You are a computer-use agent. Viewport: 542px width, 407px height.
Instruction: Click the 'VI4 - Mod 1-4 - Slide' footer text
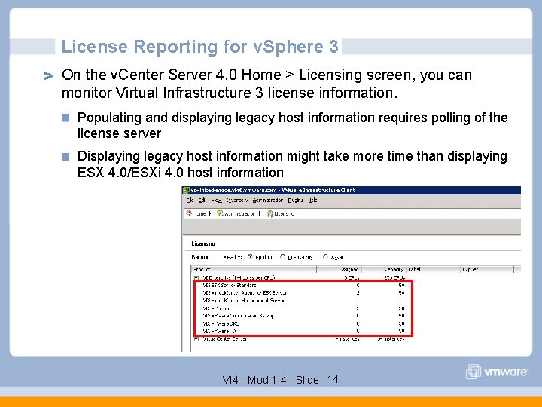[x=271, y=380]
